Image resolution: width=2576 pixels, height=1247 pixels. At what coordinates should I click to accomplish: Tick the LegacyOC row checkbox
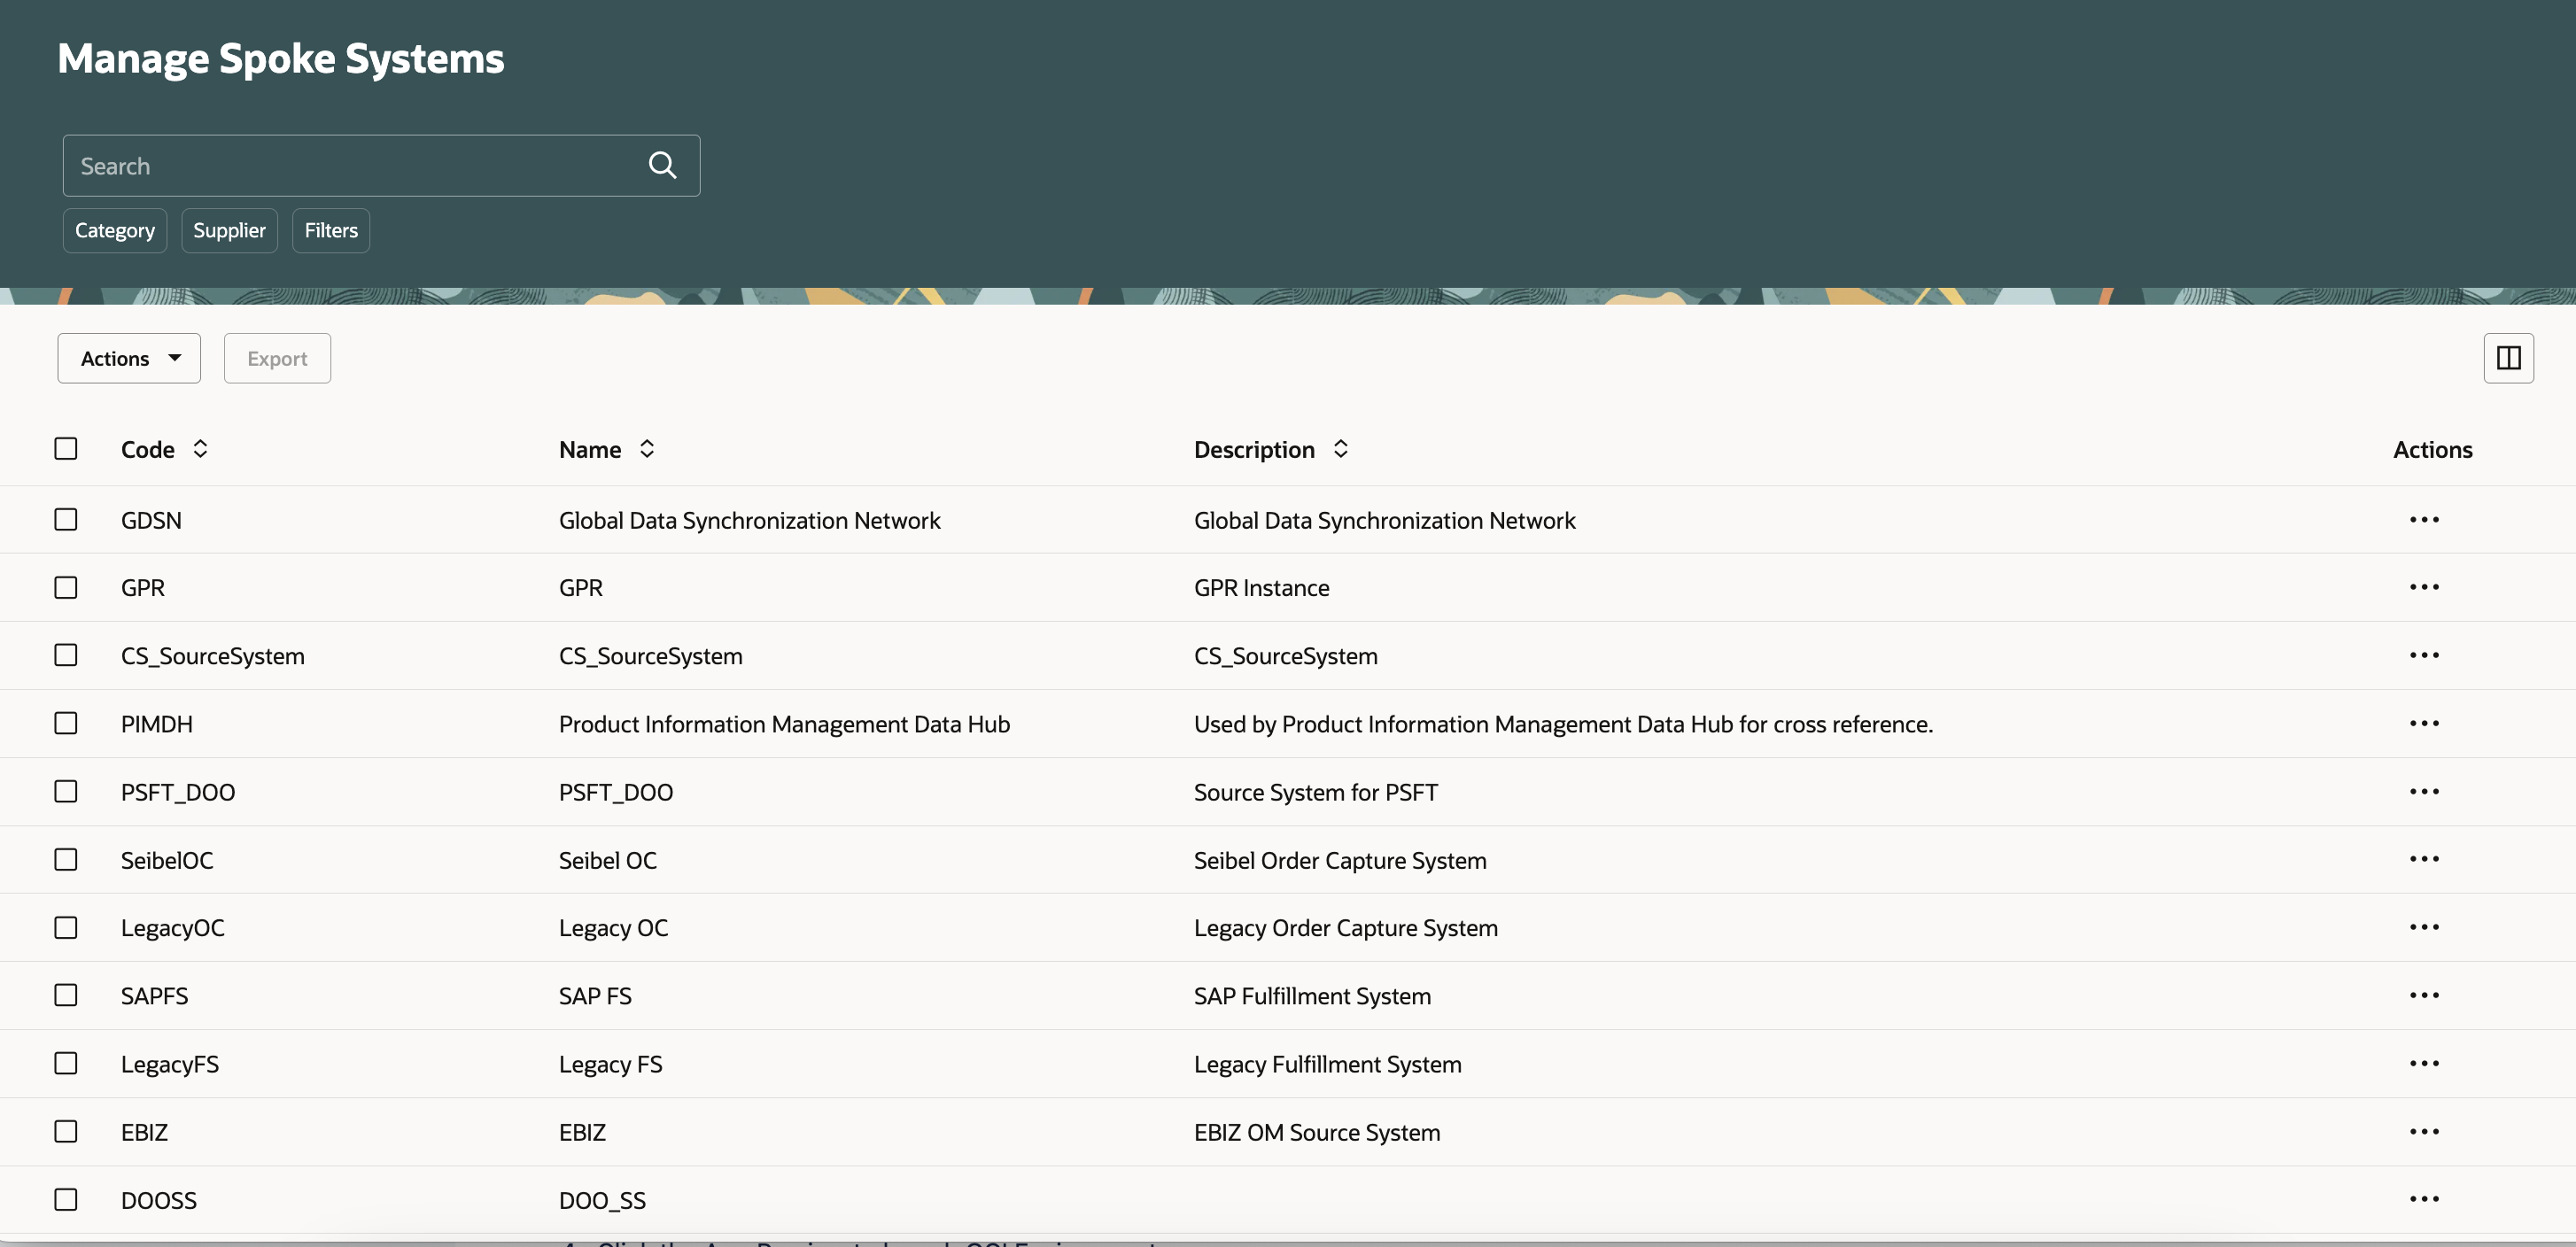[66, 928]
